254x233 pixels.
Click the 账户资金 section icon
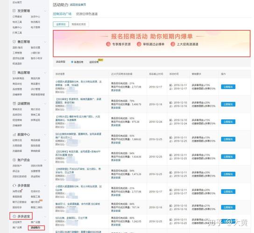[x=14, y=160]
